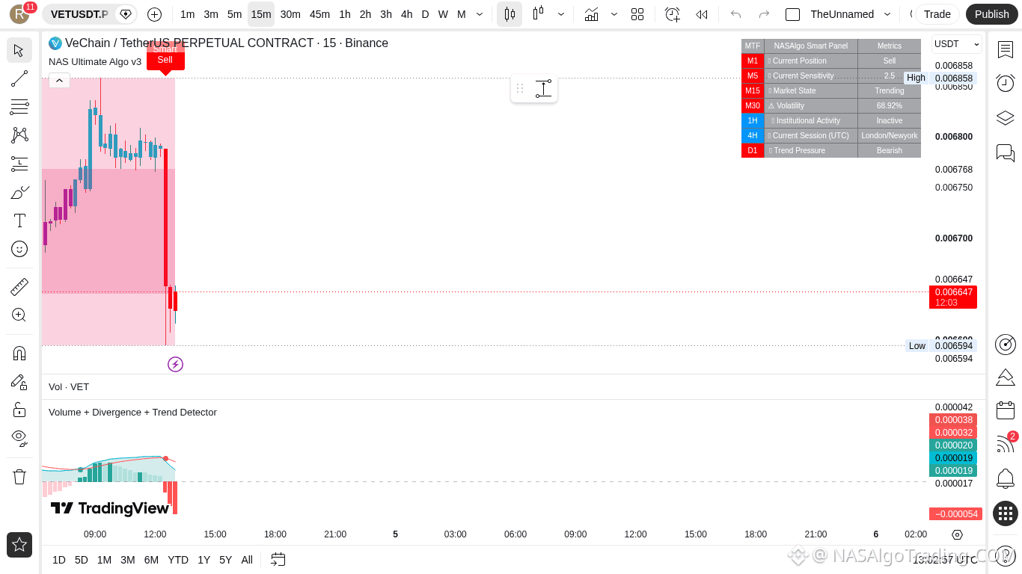The image size is (1022, 574).
Task: Click the Publish button
Action: [x=992, y=14]
